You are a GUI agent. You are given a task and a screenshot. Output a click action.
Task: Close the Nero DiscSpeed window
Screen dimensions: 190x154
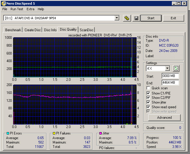pyautogui.click(x=184, y=3)
